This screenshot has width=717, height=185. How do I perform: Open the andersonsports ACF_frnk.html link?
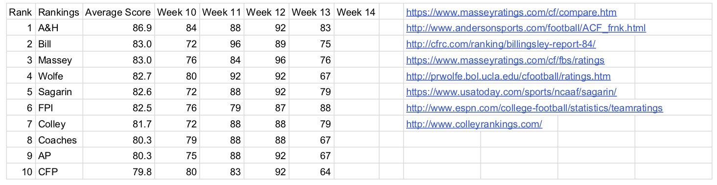click(x=526, y=28)
